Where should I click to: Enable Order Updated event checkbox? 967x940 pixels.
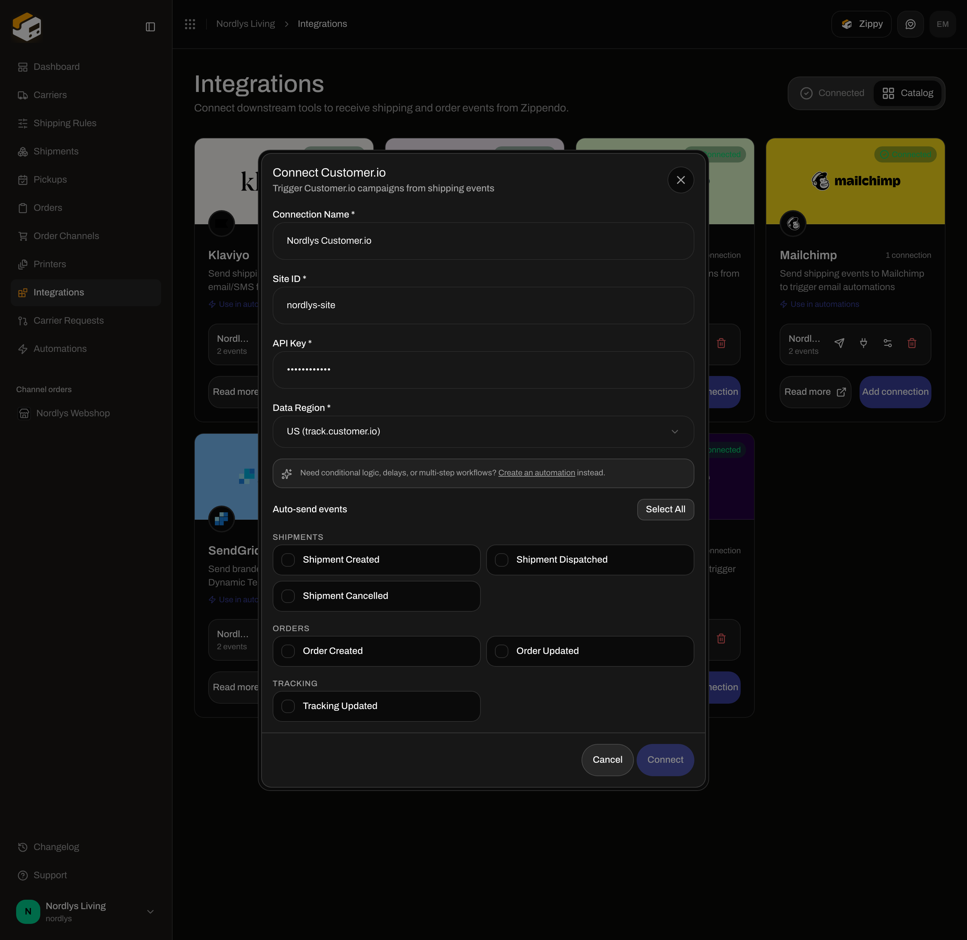click(x=501, y=651)
